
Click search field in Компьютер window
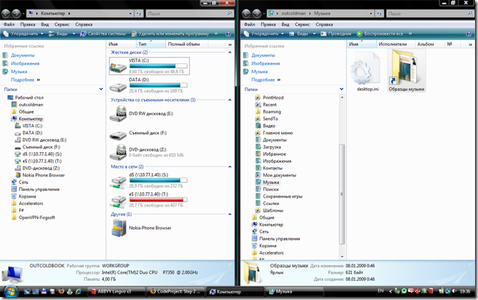click(x=189, y=13)
